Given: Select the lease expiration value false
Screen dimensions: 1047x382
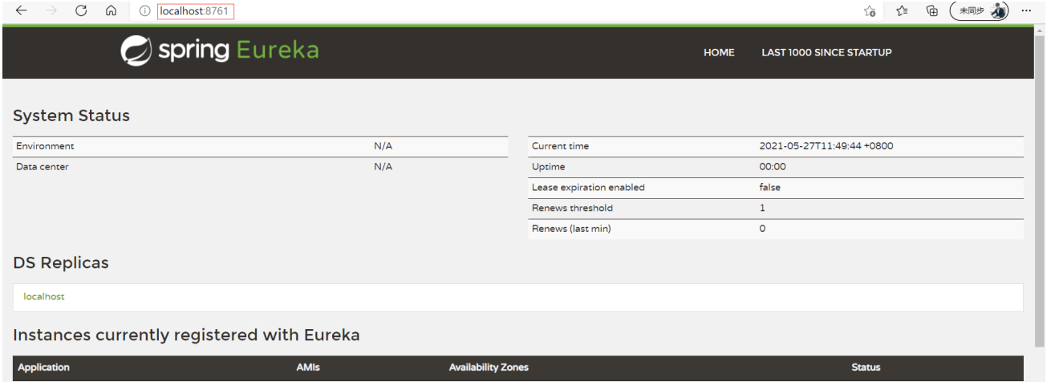Looking at the screenshot, I should (769, 188).
